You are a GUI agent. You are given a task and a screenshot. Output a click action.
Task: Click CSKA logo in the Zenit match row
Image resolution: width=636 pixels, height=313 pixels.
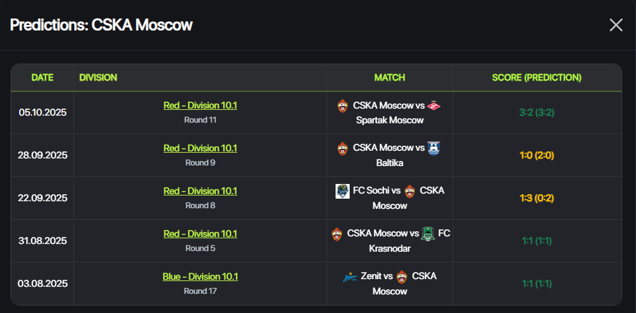pos(401,277)
